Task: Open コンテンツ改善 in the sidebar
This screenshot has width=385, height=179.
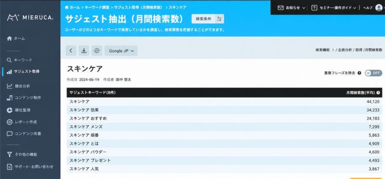Action: (24, 134)
